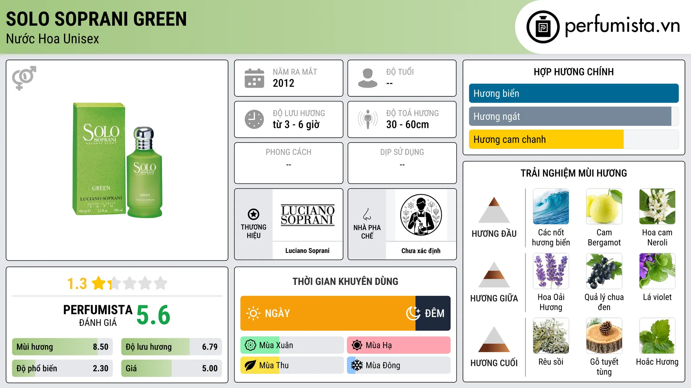Click the Luciano Soprani brand logo
This screenshot has height=388, width=691.
(307, 215)
